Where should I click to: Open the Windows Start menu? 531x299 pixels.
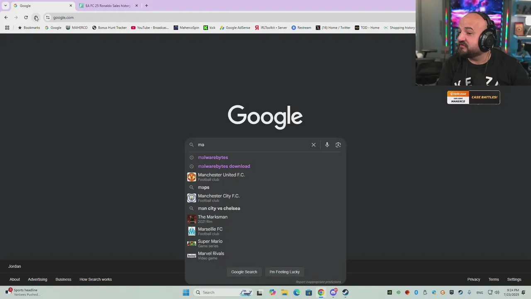click(x=186, y=292)
